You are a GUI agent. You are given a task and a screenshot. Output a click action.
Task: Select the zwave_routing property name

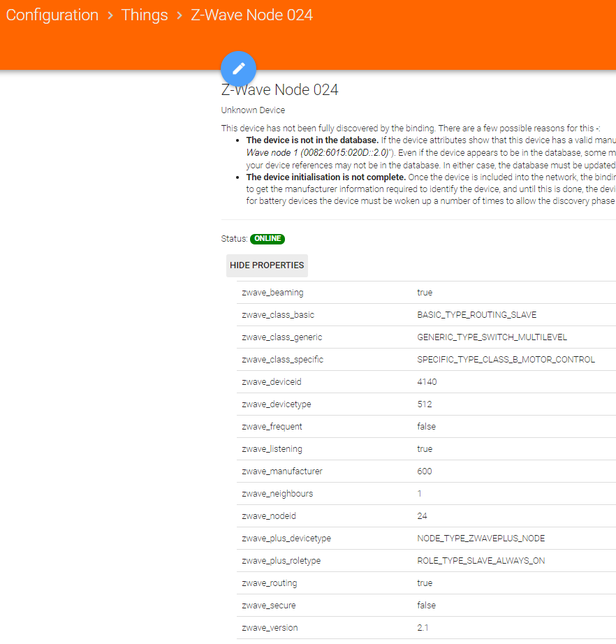270,583
